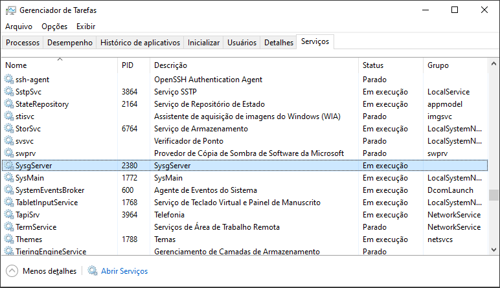Screen dimensions: 500x288
Task: Switch to the Processos tab
Action: tap(23, 42)
